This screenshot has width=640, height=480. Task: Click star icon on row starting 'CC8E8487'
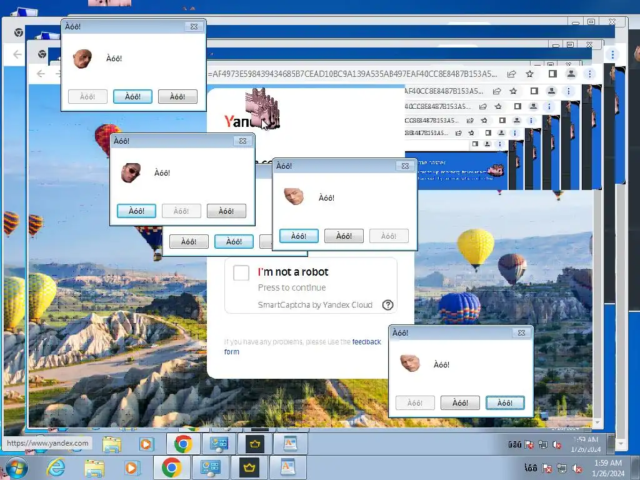click(484, 121)
